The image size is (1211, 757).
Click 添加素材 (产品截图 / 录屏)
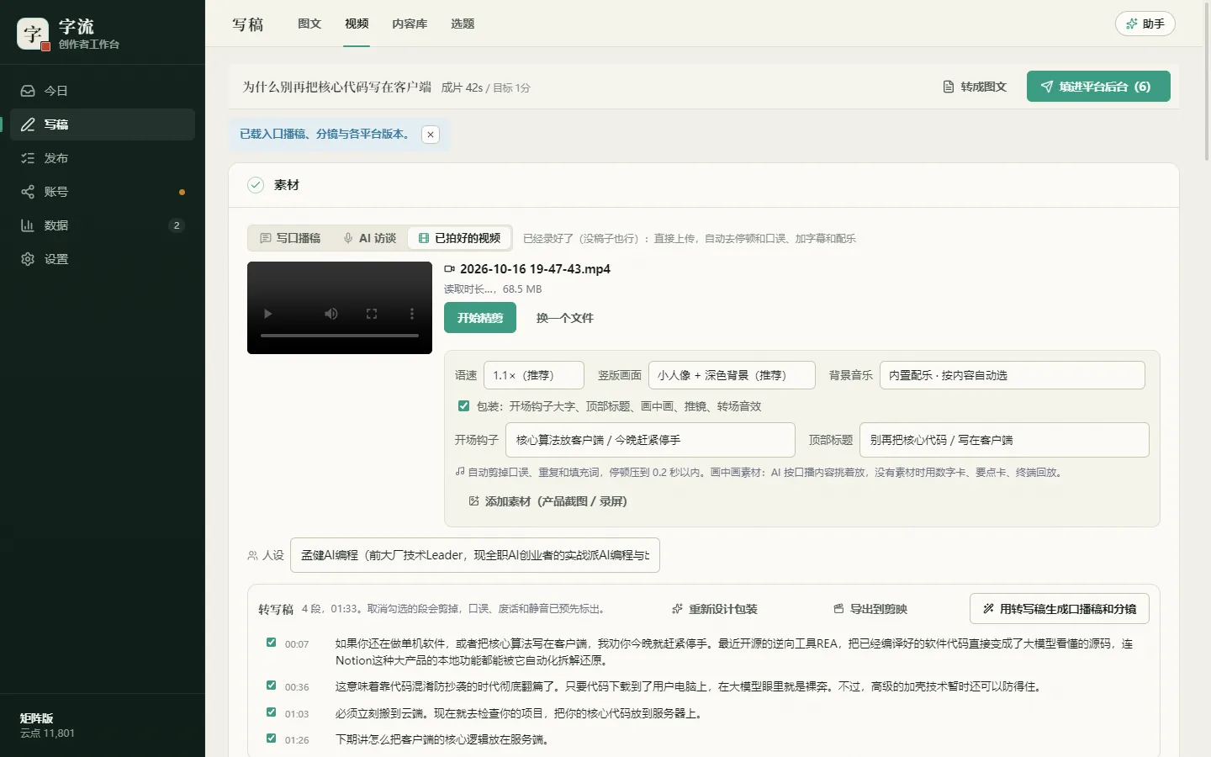pyautogui.click(x=547, y=501)
